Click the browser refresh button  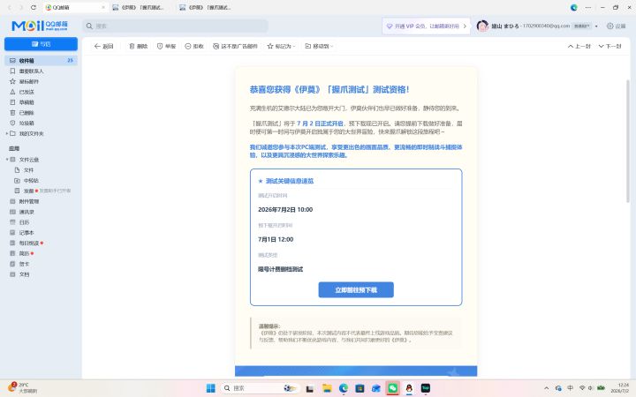34,7
